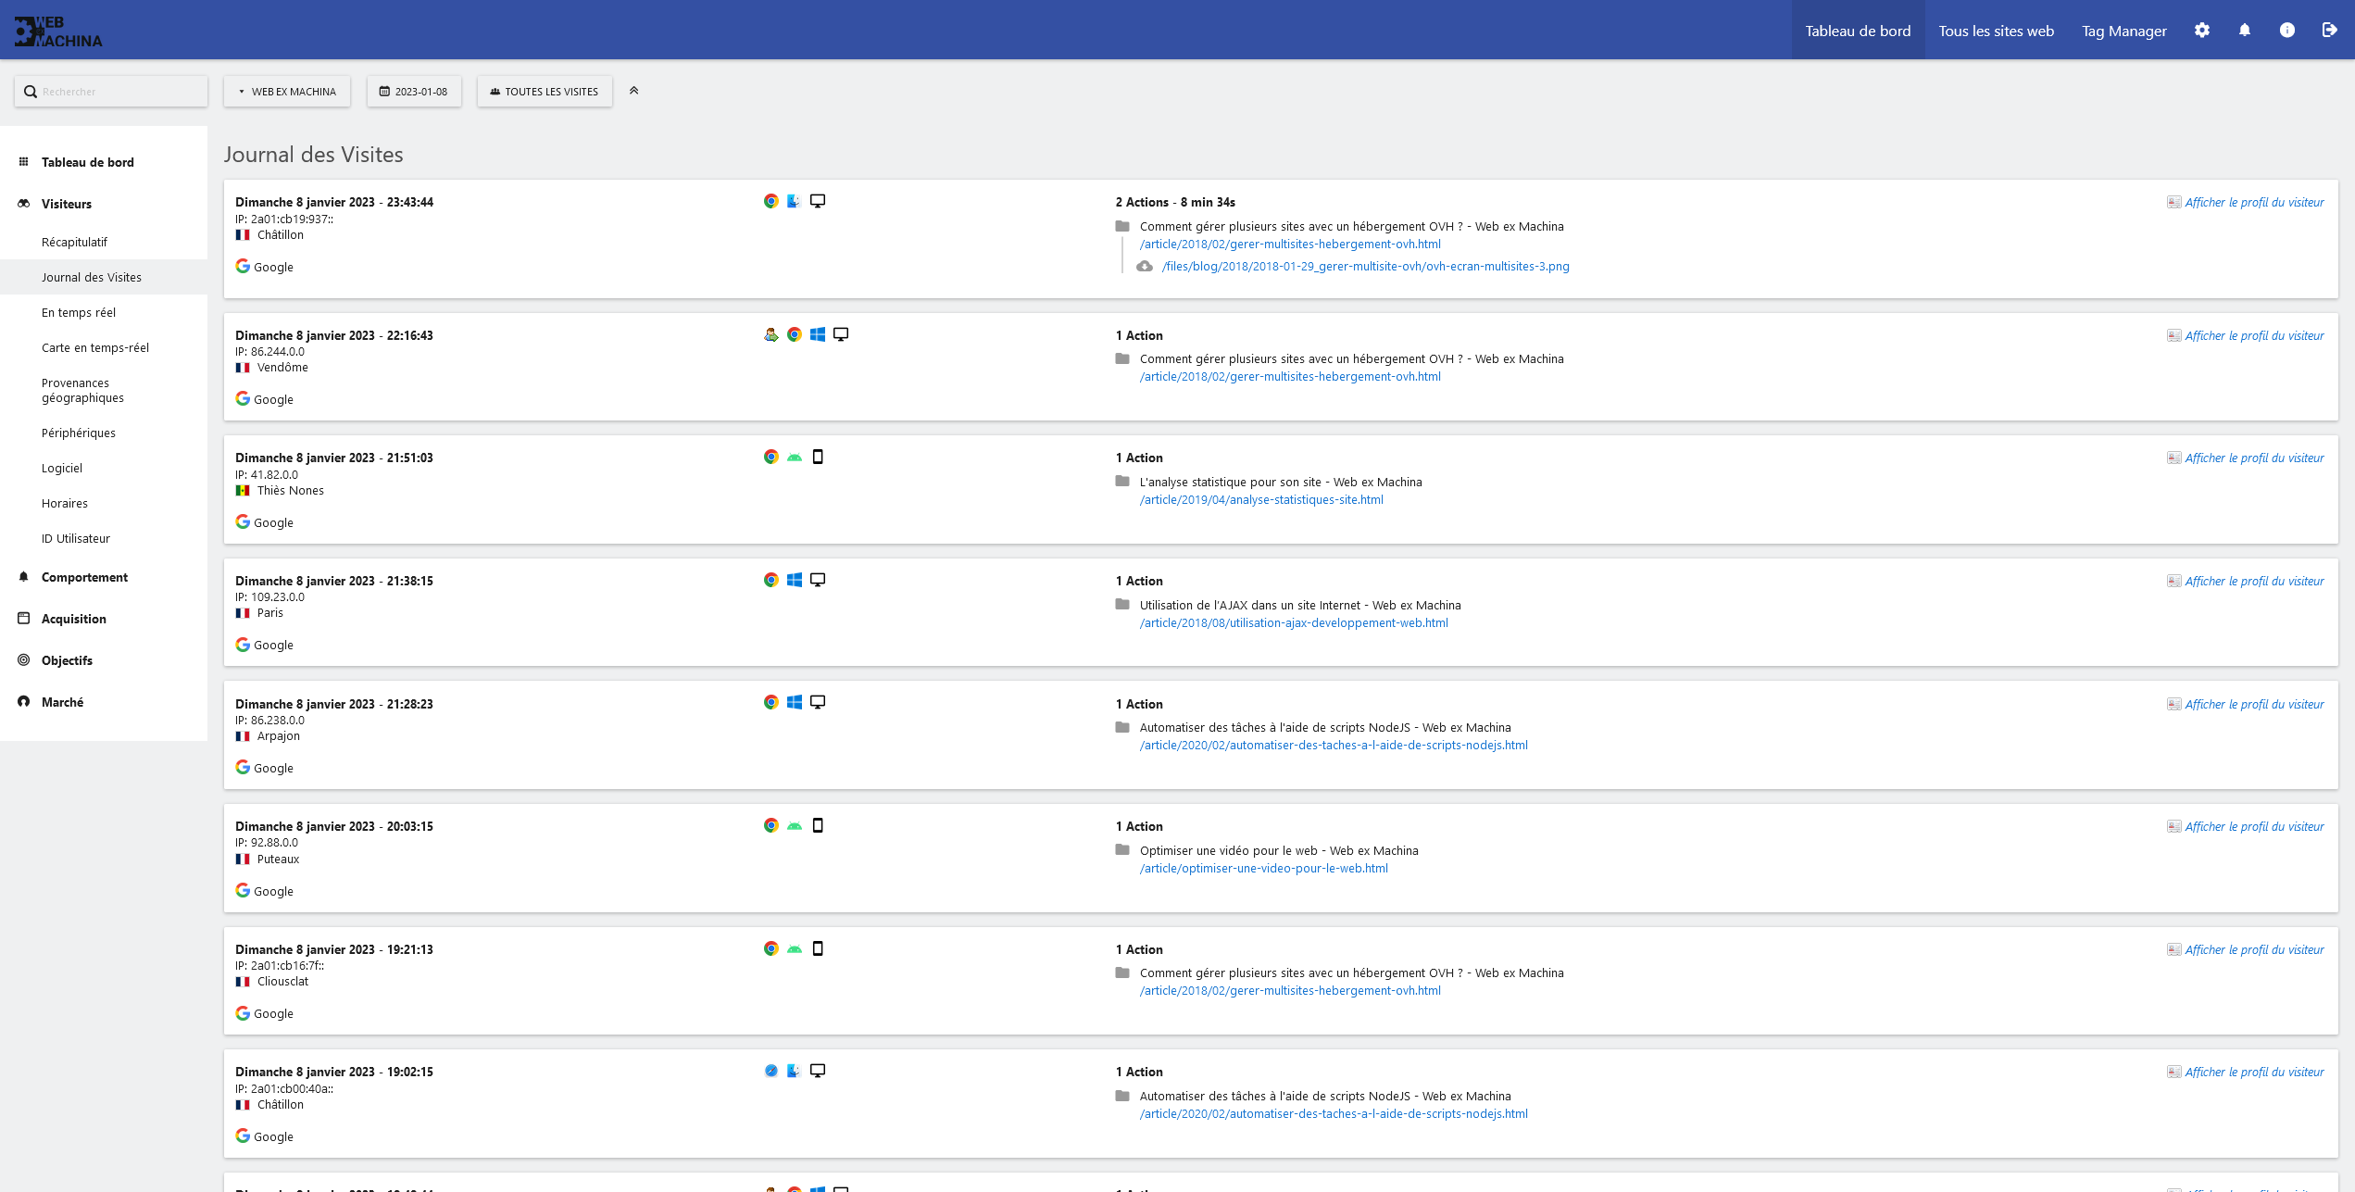Click smartphone icon of 21:51:03 visit
This screenshot has width=2355, height=1192.
point(818,457)
